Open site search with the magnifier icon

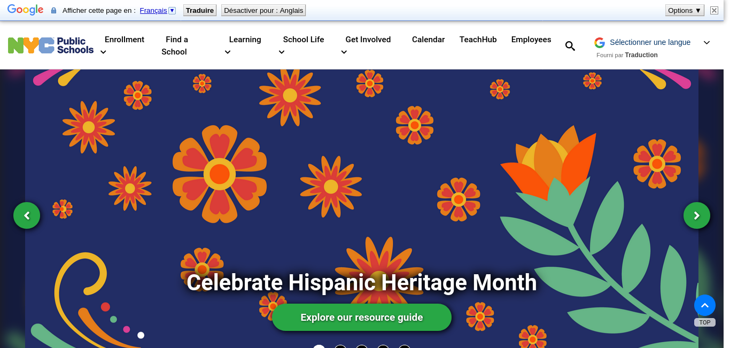coord(570,46)
